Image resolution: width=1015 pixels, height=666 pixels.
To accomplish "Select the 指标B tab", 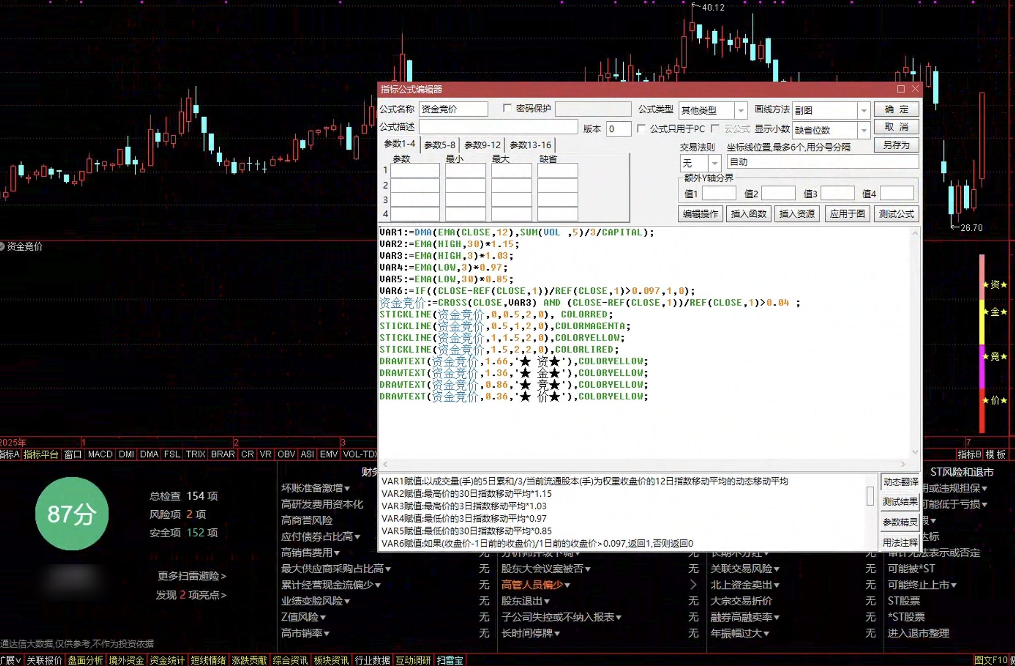I will [969, 454].
